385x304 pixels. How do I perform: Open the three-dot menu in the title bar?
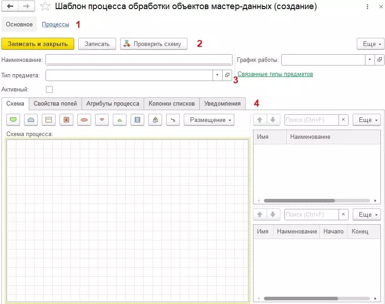click(x=367, y=7)
